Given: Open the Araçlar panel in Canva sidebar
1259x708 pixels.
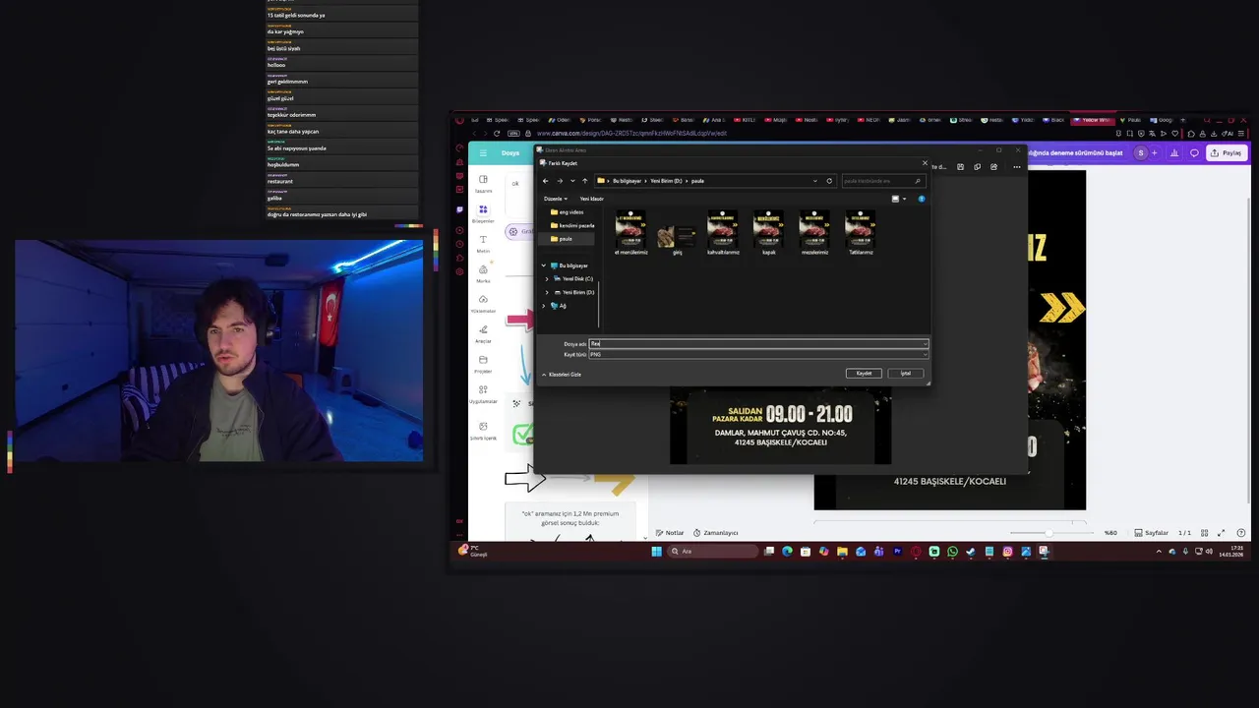Looking at the screenshot, I should [x=483, y=334].
